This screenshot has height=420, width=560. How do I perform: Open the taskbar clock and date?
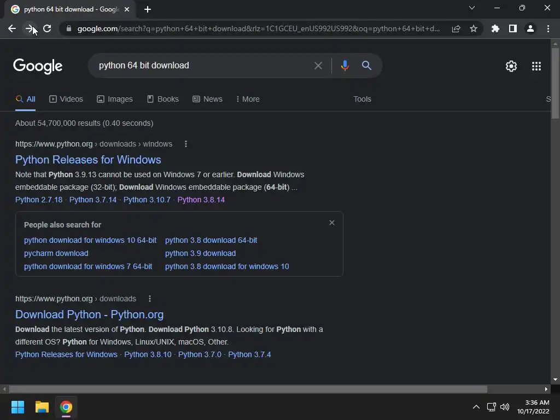pos(533,407)
